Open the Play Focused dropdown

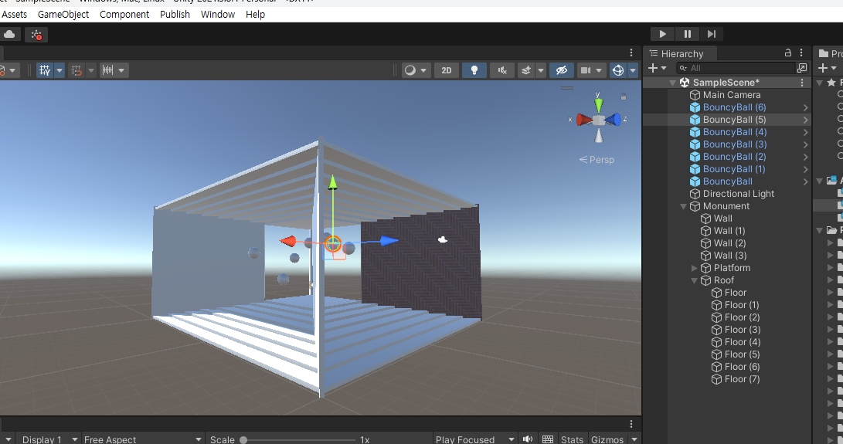[474, 439]
